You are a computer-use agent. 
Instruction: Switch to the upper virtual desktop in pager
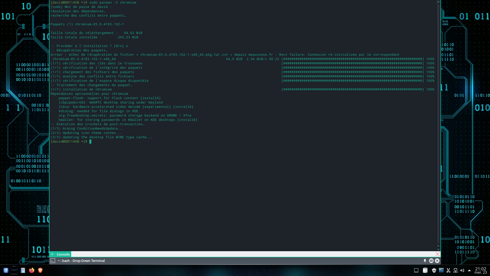click(14, 268)
